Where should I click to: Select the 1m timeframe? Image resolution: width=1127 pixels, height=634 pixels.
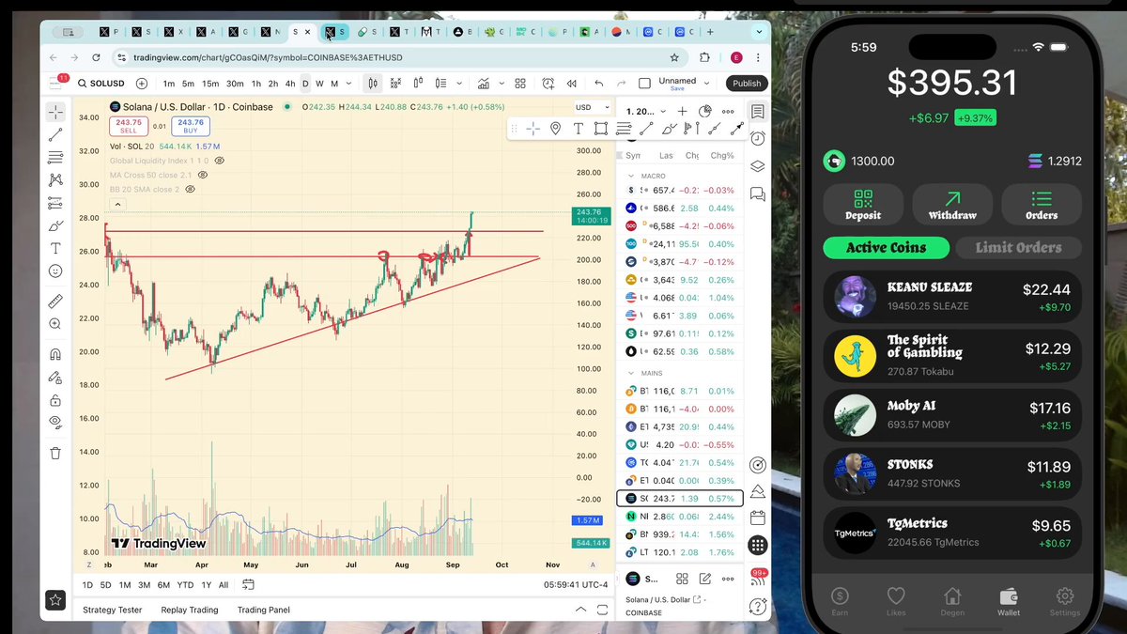(169, 84)
